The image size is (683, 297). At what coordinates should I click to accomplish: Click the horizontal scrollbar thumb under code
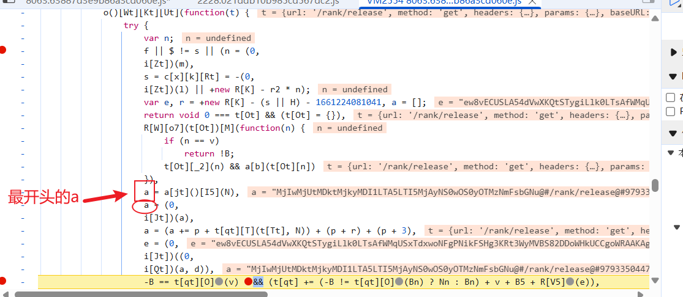(x=141, y=294)
